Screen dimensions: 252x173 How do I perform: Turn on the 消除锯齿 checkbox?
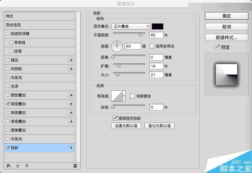(132, 96)
